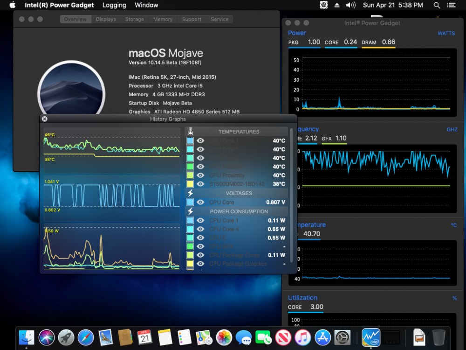Image resolution: width=466 pixels, height=350 pixels.
Task: Click DRAM 0.66 power reading
Action: (378, 42)
